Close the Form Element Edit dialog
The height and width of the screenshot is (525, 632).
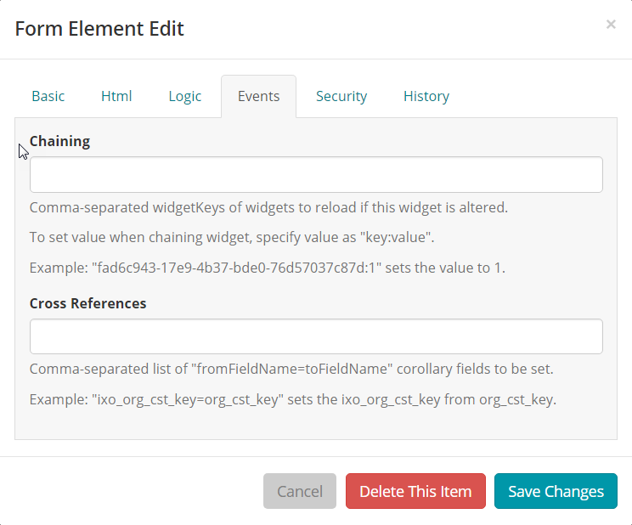611,25
